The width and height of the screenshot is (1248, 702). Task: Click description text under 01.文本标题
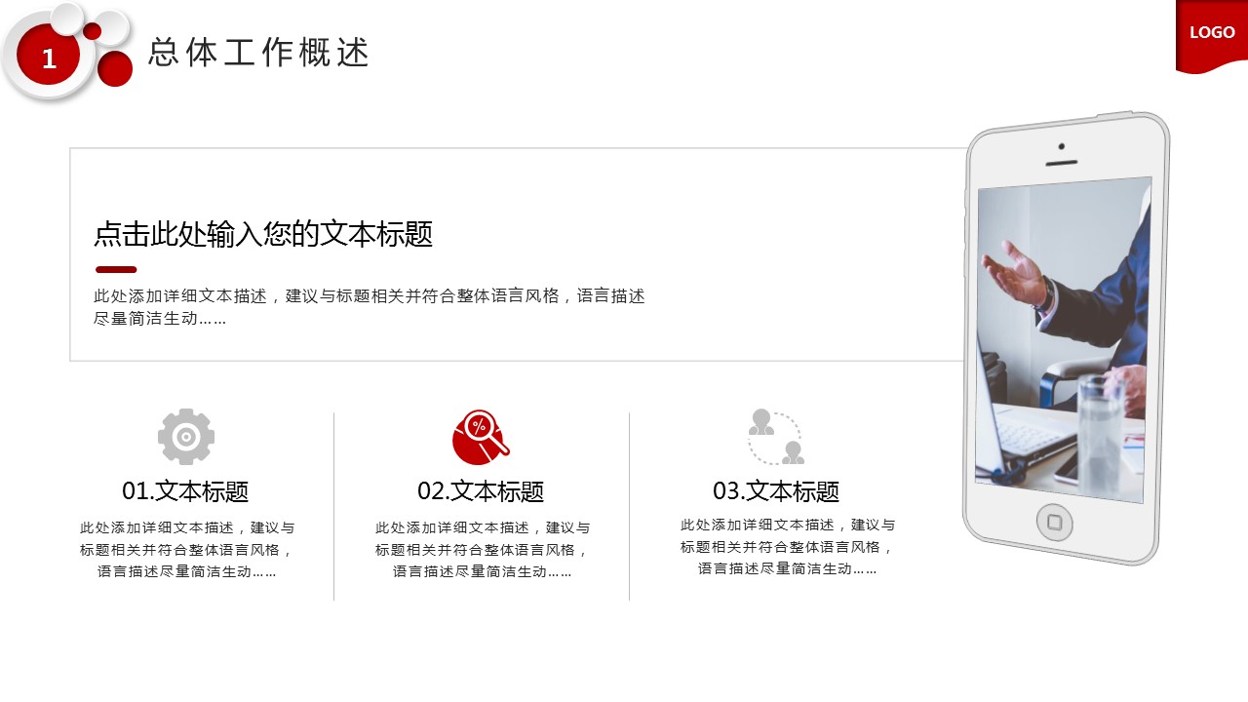point(187,550)
